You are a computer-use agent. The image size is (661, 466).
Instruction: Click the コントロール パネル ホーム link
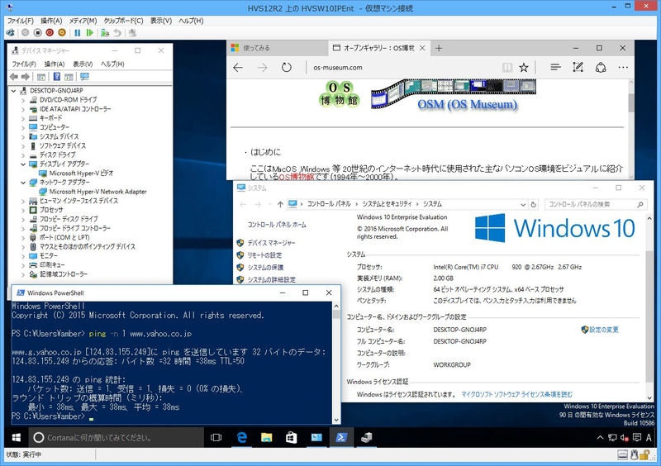tap(277, 225)
